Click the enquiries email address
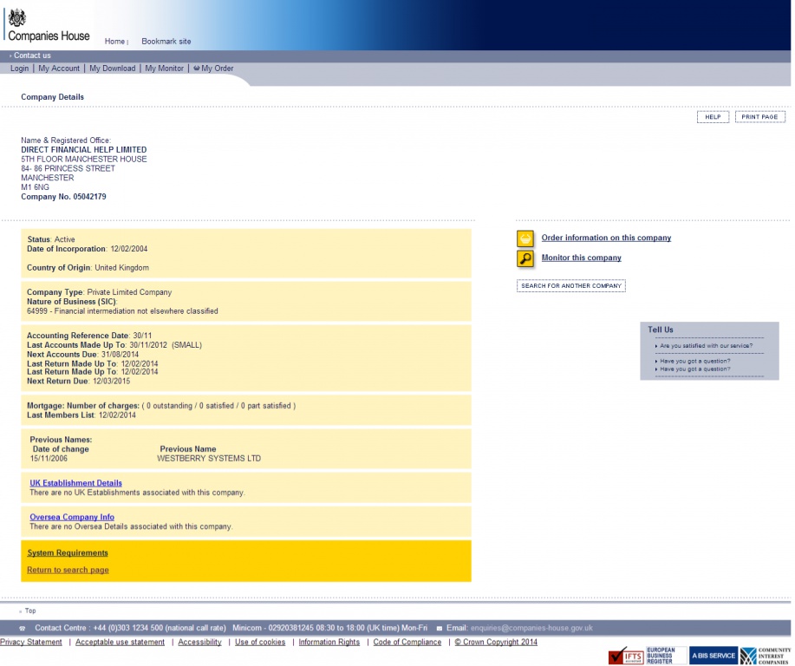795x666 pixels. [x=531, y=629]
